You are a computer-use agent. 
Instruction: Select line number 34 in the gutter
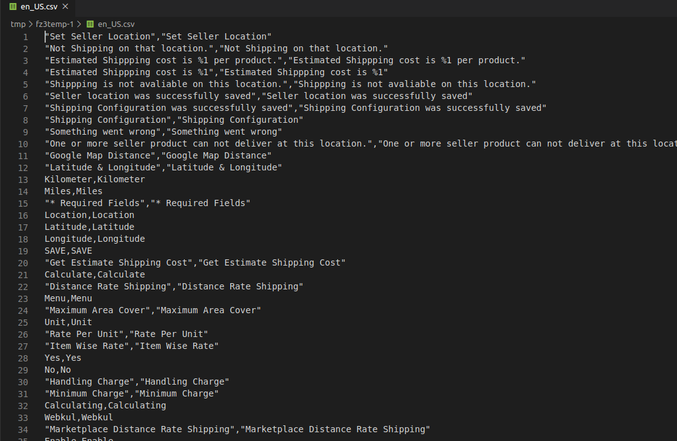coord(23,429)
